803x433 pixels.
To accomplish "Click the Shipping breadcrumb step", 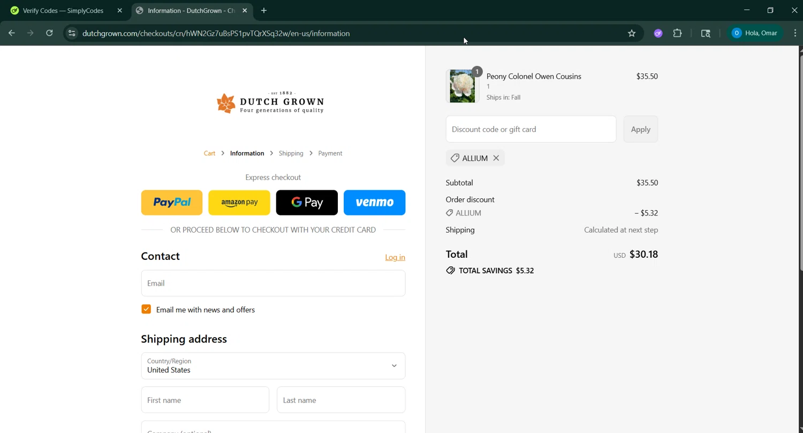I will (x=291, y=153).
